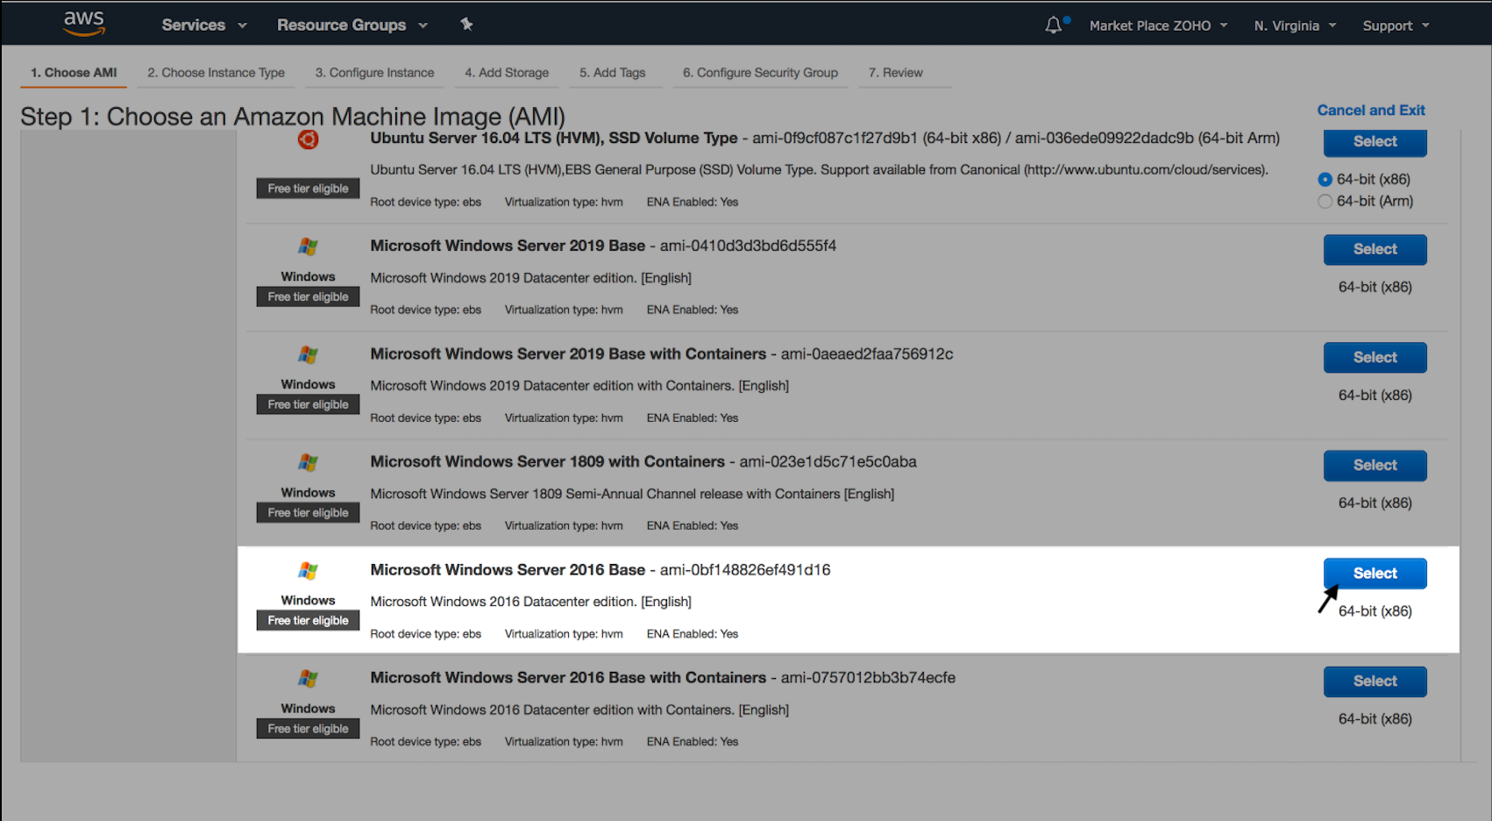This screenshot has height=821, width=1492.
Task: Choose 64-bit (Arm) architecture for Ubuntu
Action: click(1325, 202)
